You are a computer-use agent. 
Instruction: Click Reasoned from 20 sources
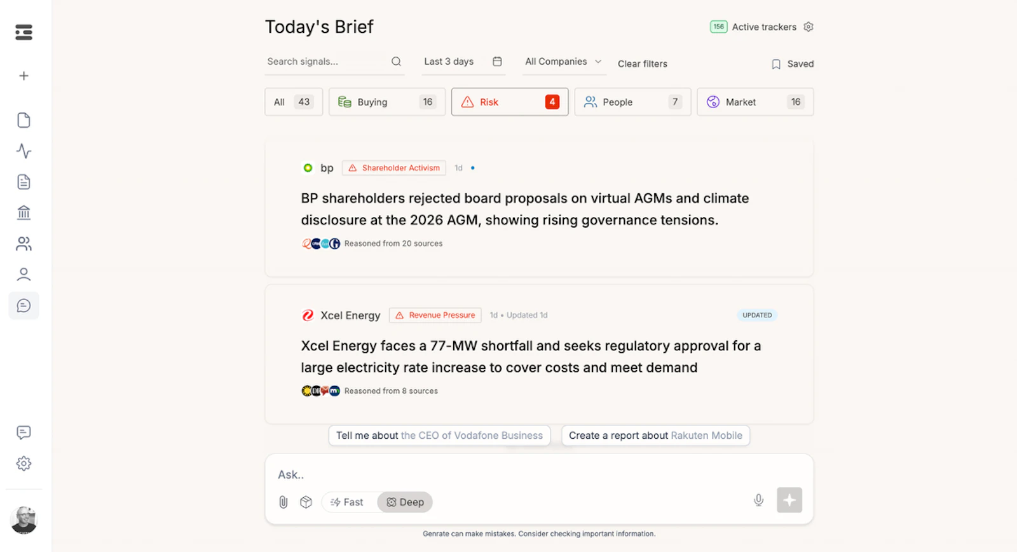[x=393, y=244]
